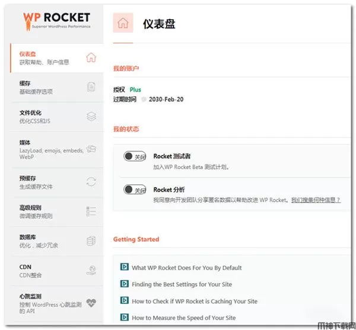This screenshot has width=356, height=330.
Task: Click the list icon in 高级规则 row
Action: (91, 211)
